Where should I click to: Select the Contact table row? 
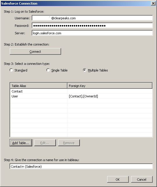click(x=81, y=91)
